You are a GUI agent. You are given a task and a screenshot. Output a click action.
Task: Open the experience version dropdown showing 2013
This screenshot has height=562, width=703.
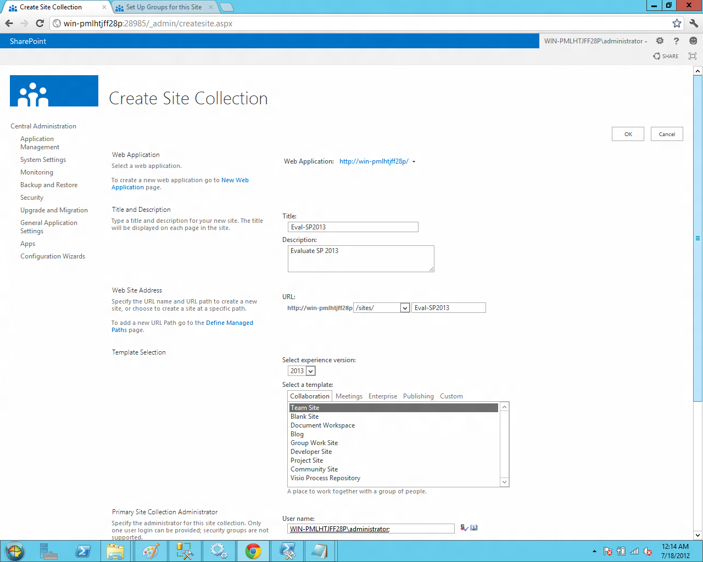[x=310, y=370]
